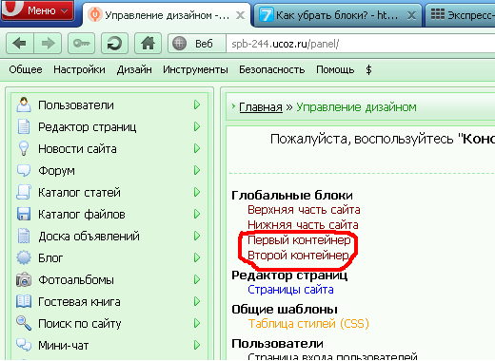Image resolution: width=495 pixels, height=361 pixels.
Task: Open the Общее menu
Action: coord(26,69)
